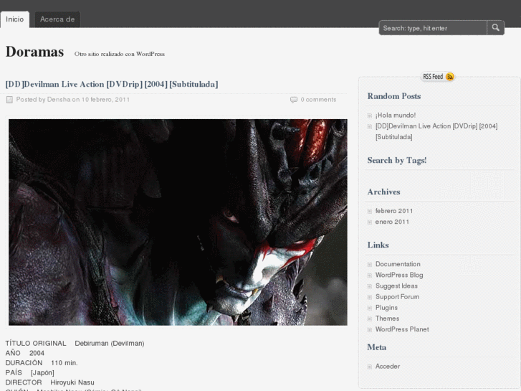Click the Doramas site title

(34, 52)
